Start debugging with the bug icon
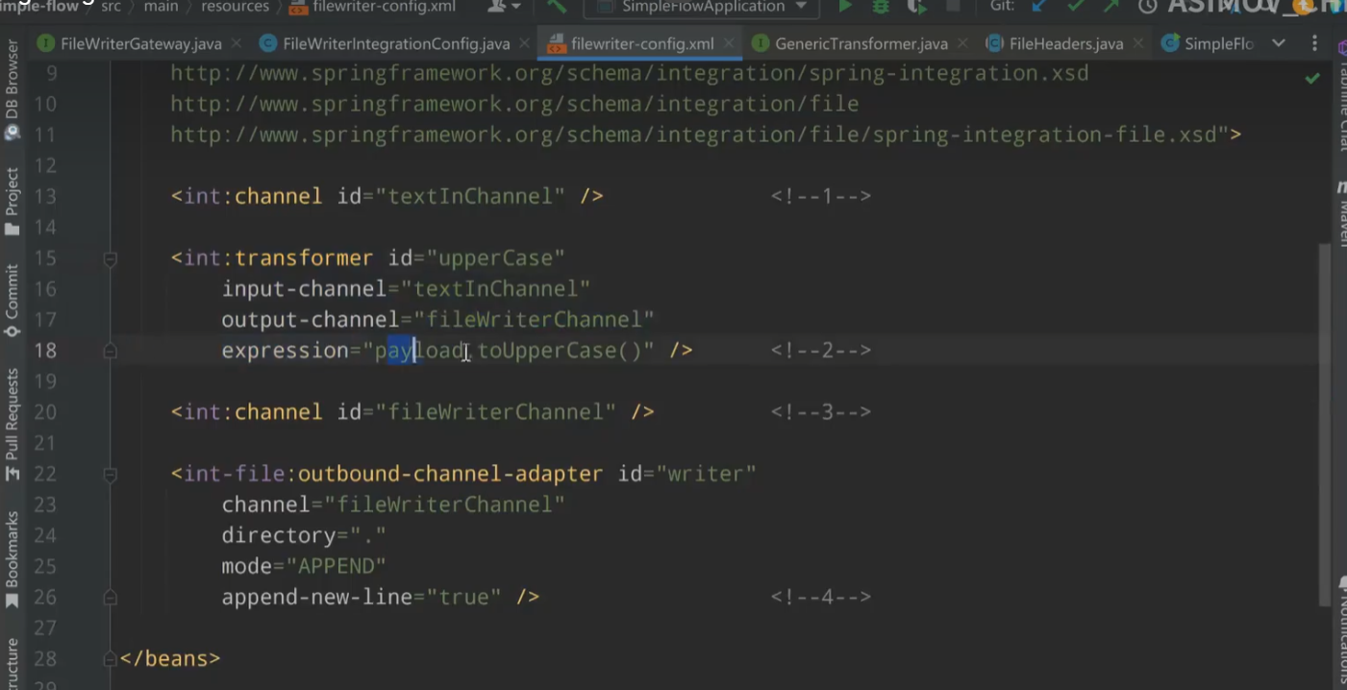The height and width of the screenshot is (690, 1347). coord(881,7)
